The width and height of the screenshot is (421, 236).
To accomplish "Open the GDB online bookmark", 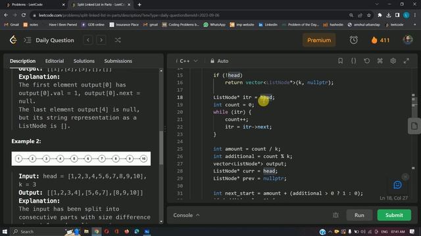I will (93, 25).
